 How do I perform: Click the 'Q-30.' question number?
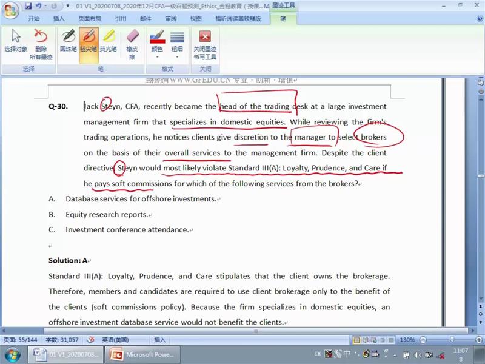[x=58, y=107]
